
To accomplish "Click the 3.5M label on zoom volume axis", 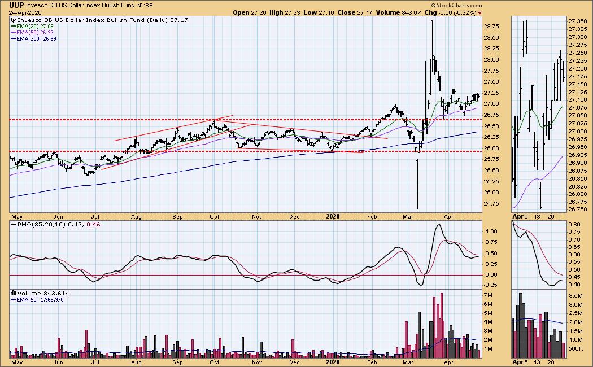I will [x=575, y=296].
